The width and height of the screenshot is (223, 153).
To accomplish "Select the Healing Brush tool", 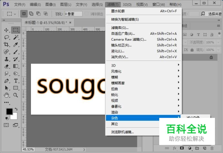I will [6, 52].
